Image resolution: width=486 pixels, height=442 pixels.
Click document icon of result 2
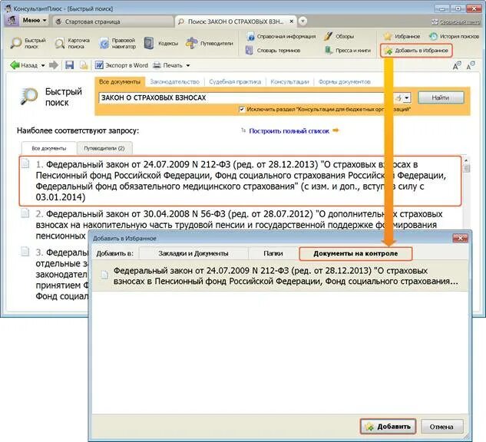(x=25, y=213)
